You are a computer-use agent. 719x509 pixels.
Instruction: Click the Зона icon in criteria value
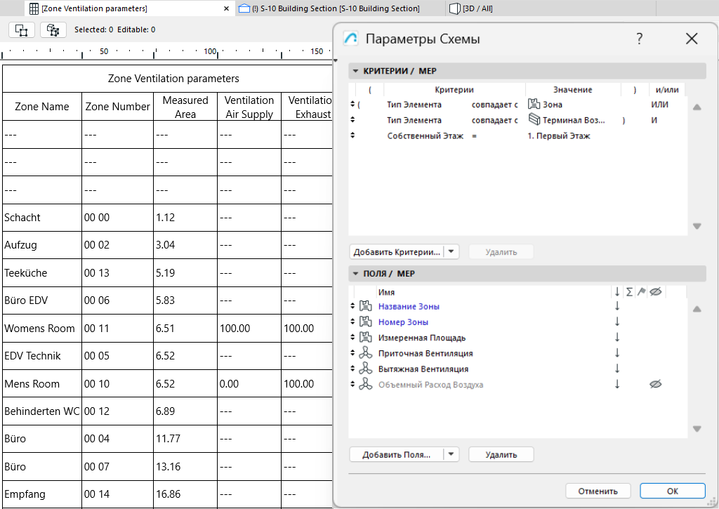pos(534,105)
